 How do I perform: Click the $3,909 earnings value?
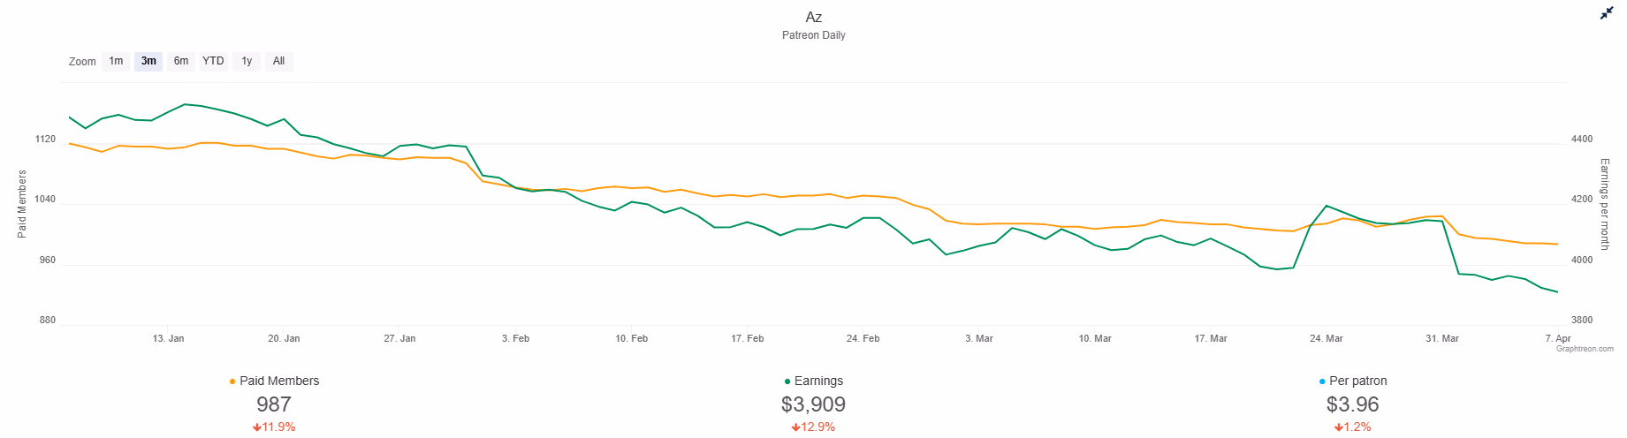813,404
